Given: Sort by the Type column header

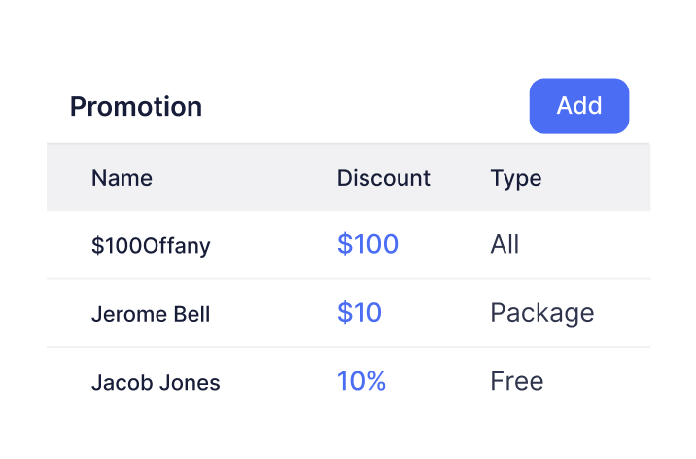Looking at the screenshot, I should pyautogui.click(x=515, y=178).
